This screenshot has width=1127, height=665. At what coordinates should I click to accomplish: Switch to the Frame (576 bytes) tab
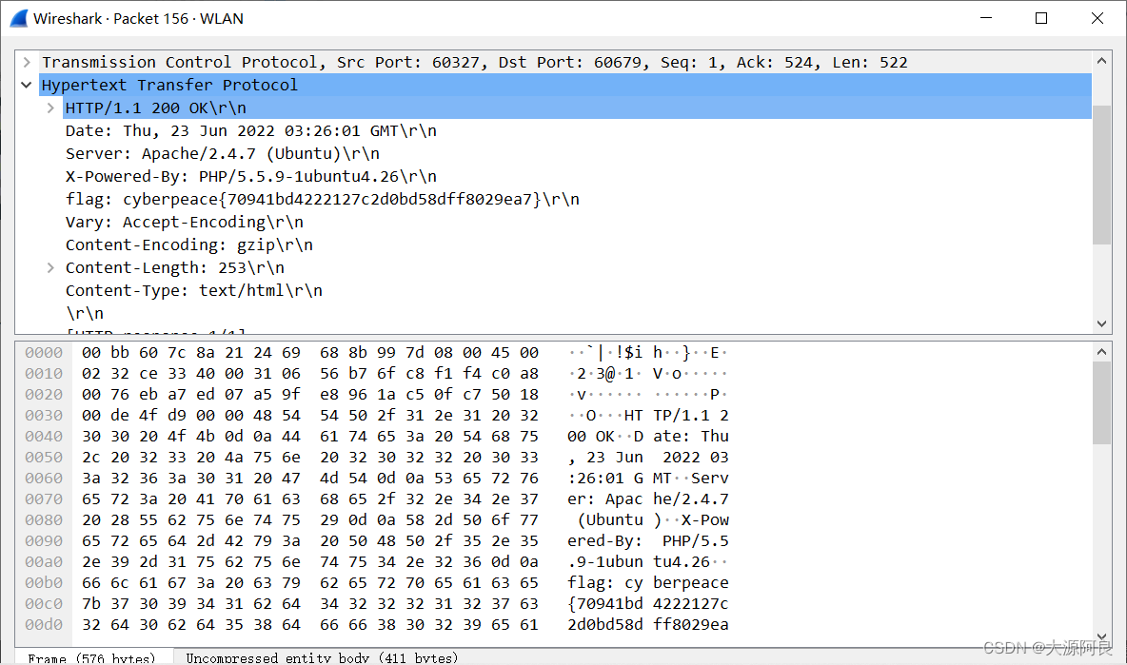pyautogui.click(x=91, y=657)
